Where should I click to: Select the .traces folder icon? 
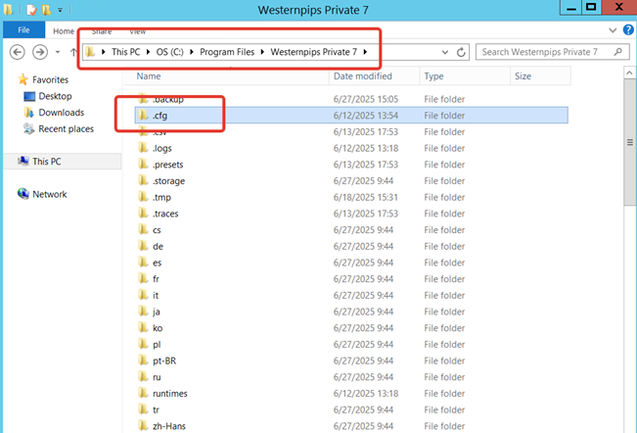(143, 214)
